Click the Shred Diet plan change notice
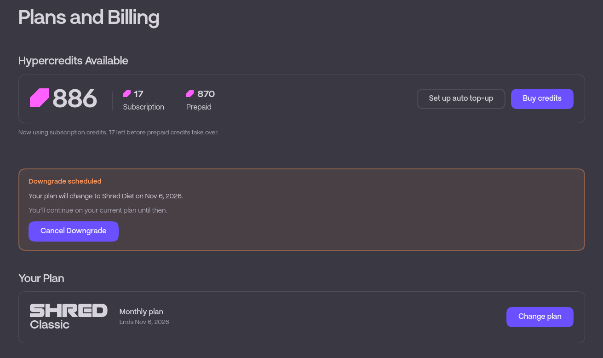This screenshot has width=603, height=358. pyautogui.click(x=106, y=196)
